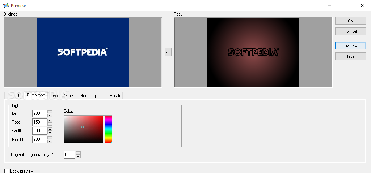Open the Morphing filters tab

pyautogui.click(x=93, y=96)
